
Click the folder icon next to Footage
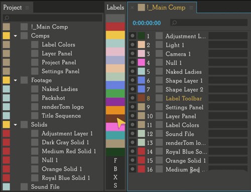pyautogui.click(x=24, y=80)
